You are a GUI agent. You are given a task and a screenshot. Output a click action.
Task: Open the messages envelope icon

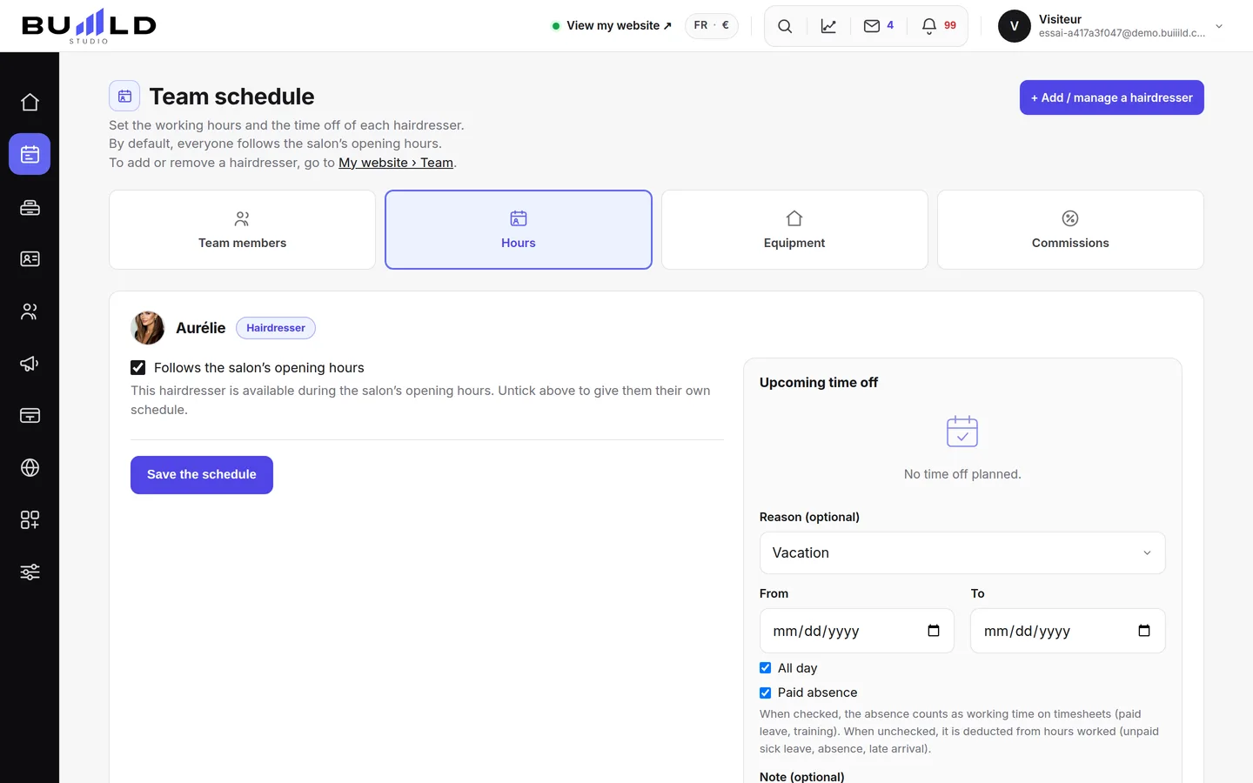[x=872, y=26]
